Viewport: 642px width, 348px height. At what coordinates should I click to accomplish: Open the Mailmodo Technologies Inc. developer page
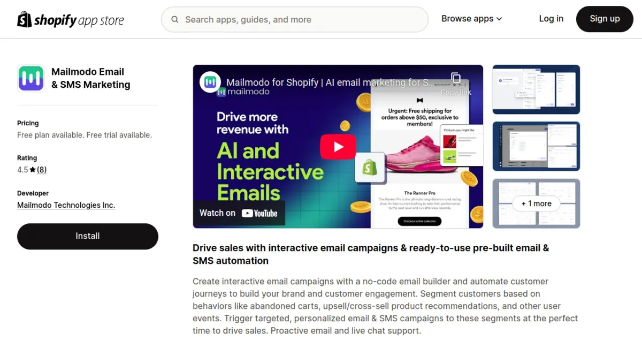pyautogui.click(x=66, y=205)
